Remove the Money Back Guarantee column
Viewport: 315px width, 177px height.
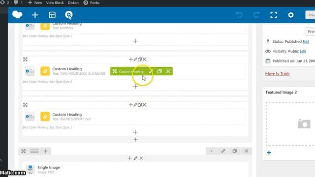[x=144, y=59]
